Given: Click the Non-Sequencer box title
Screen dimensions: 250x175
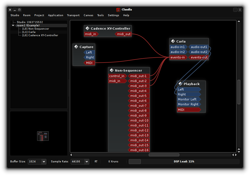Looking at the screenshot, I should pyautogui.click(x=128, y=70).
